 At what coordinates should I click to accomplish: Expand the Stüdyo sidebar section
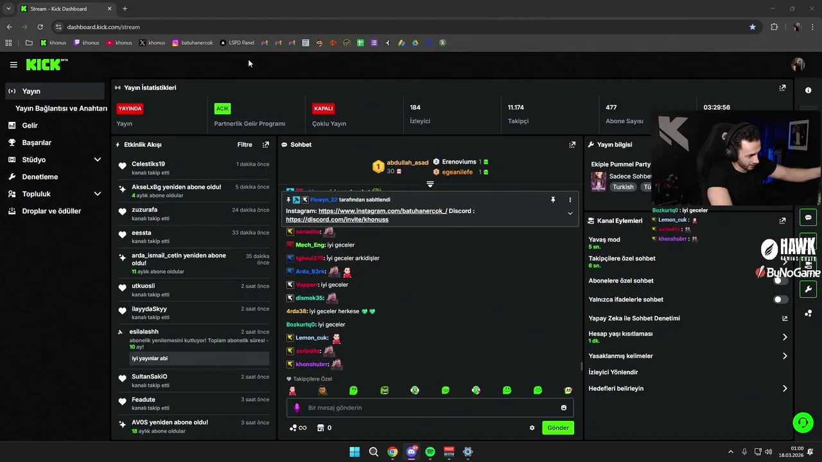98,160
